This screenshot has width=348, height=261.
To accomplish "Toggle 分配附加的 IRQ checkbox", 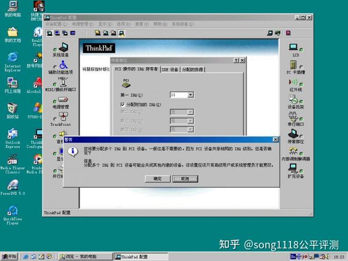I will [x=122, y=104].
